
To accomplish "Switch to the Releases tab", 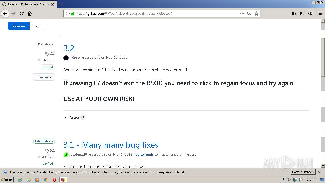I will [x=19, y=26].
